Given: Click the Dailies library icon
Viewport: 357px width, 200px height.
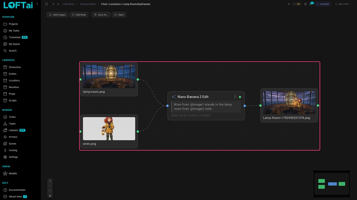Looking at the screenshot, I should click(5, 74).
